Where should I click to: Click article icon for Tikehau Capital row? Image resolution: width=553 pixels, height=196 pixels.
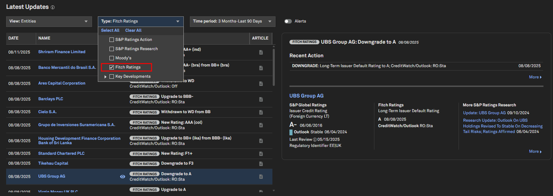pyautogui.click(x=261, y=164)
